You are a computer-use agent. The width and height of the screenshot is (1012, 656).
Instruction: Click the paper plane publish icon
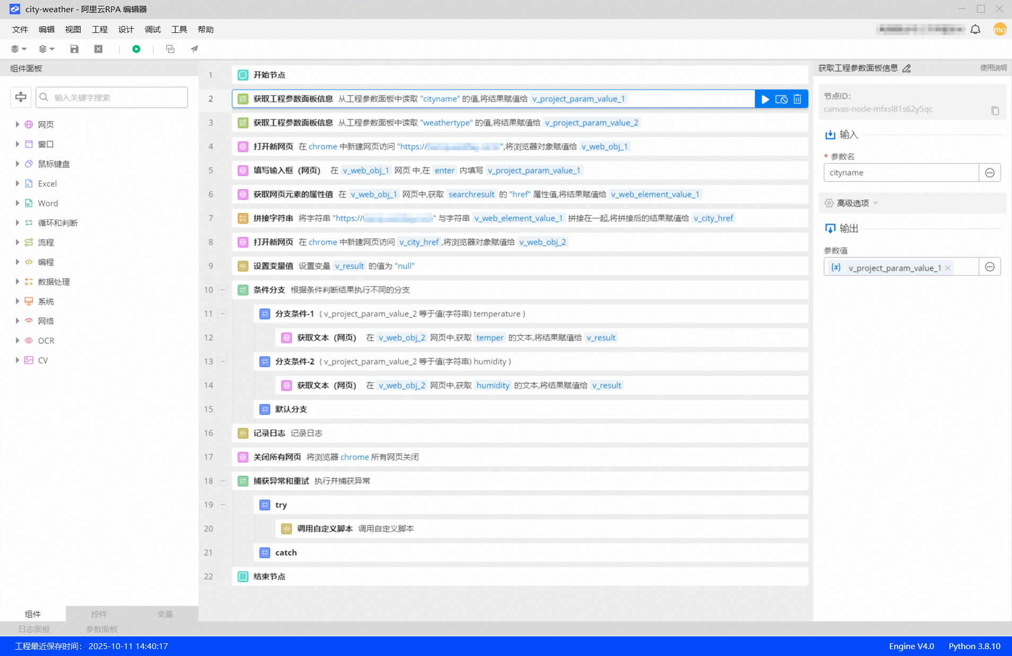[x=195, y=49]
